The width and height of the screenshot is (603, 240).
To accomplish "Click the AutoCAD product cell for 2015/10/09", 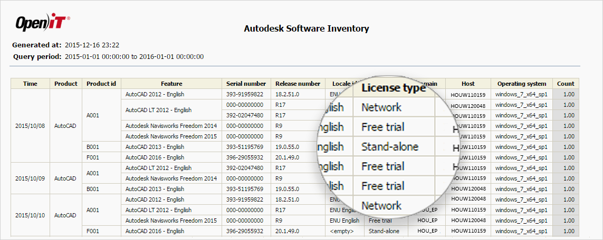I will tap(66, 178).
